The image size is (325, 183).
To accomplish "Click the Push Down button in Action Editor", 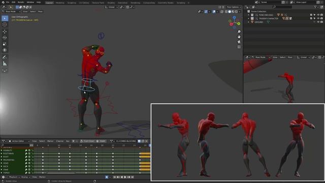I will coord(87,141).
